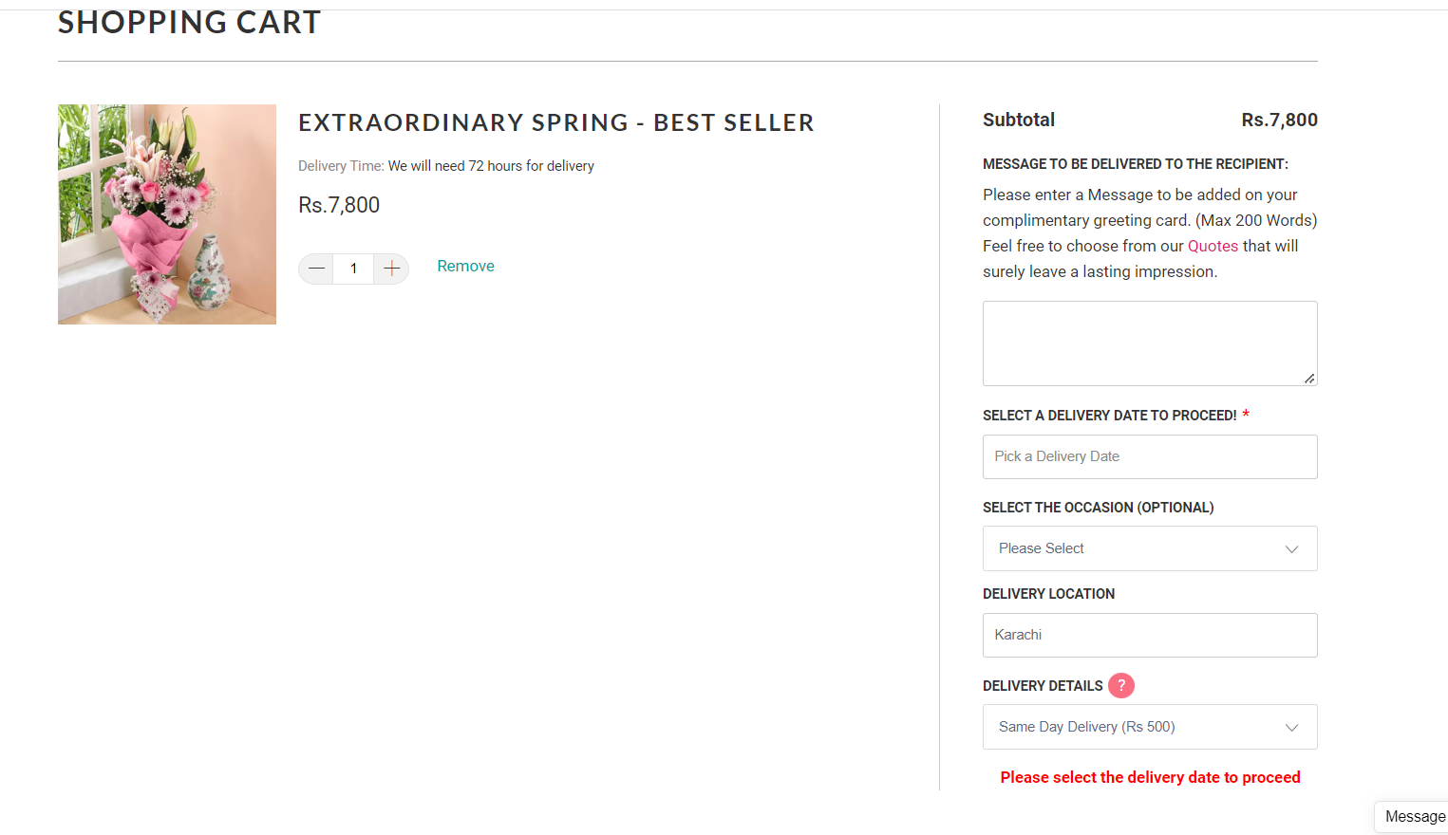The image size is (1448, 835).
Task: Open the flower bouquet product thumbnail
Action: tap(167, 214)
